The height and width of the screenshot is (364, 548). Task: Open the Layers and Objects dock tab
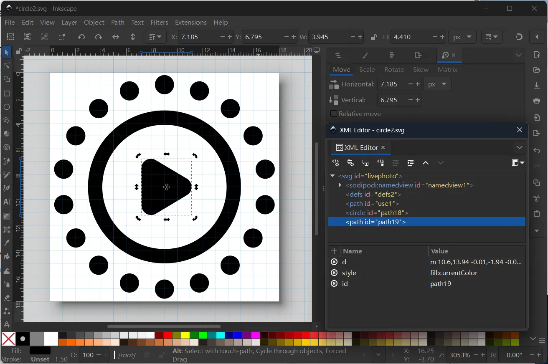coord(338,55)
